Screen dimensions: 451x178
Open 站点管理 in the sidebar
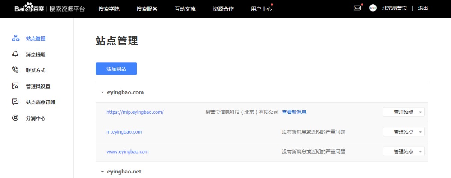point(36,38)
